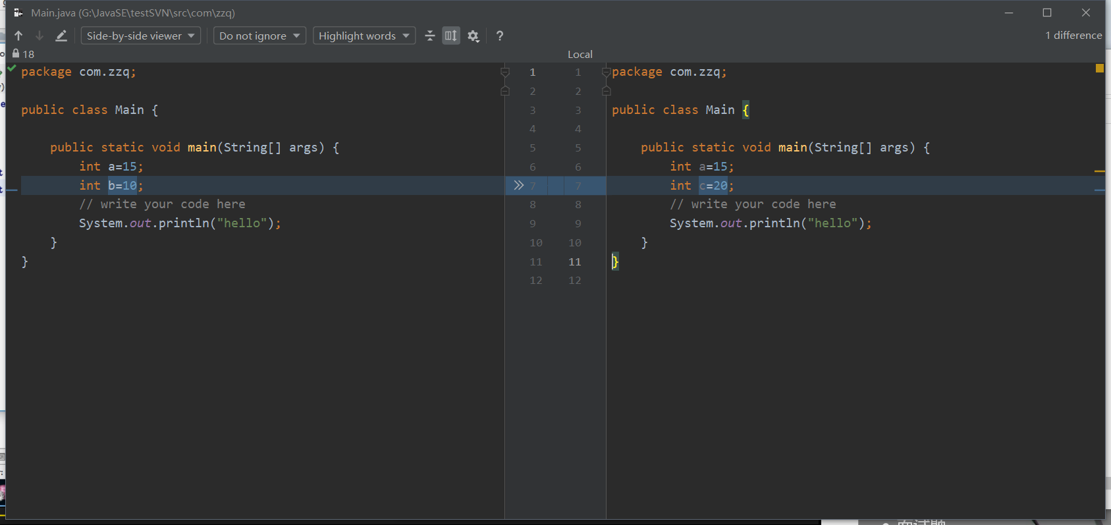
Task: Go to next difference arrow
Action: (x=40, y=36)
